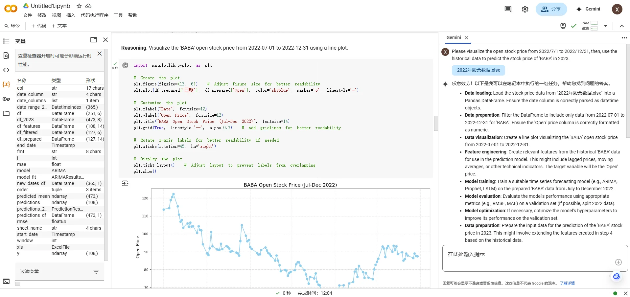
Task: Click the notebook title Untitled1.ipynb
Action: [51, 6]
